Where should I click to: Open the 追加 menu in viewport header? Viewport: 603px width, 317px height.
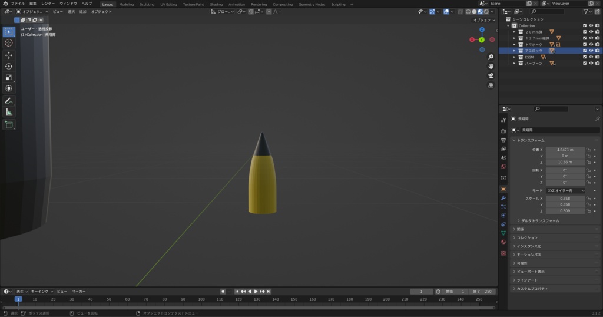coord(82,12)
